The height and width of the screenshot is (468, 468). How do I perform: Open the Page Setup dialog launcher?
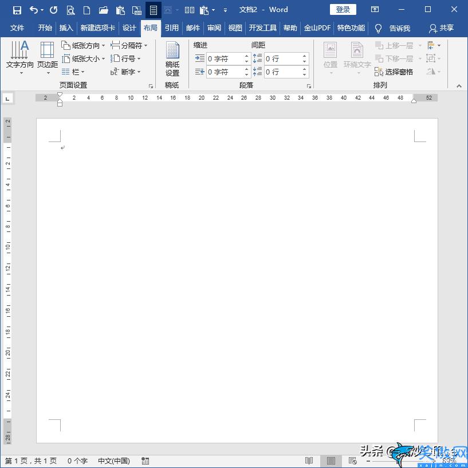[x=151, y=86]
